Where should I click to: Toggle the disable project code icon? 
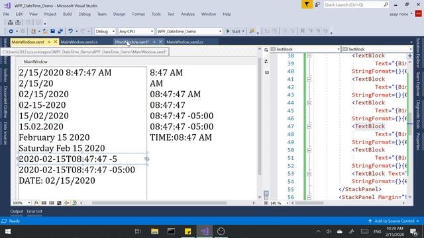[74, 203]
